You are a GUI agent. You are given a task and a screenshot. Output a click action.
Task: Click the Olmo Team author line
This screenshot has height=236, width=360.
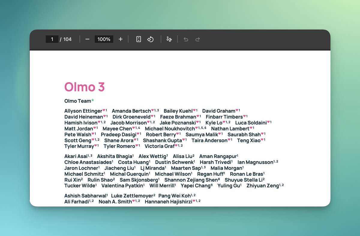78,101
